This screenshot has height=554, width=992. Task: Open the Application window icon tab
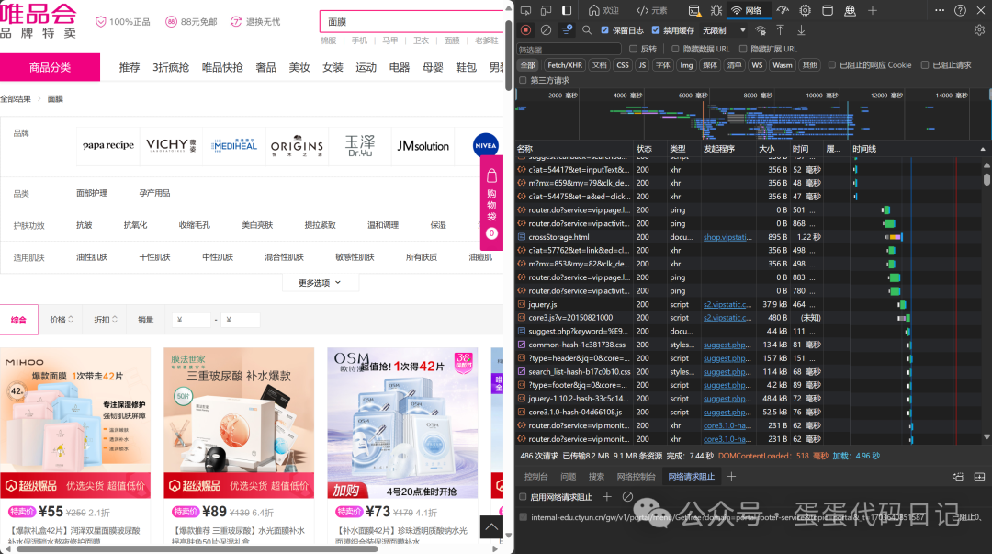click(x=828, y=10)
